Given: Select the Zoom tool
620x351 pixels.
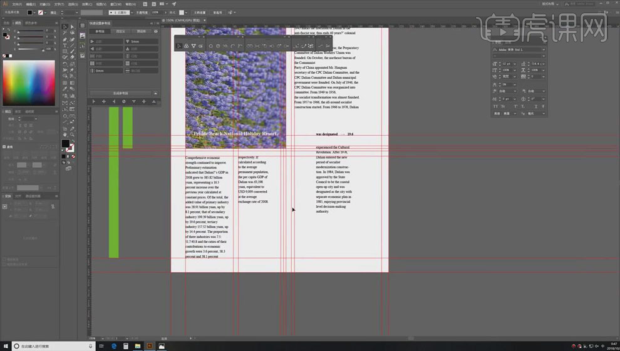Looking at the screenshot, I should click(x=73, y=135).
